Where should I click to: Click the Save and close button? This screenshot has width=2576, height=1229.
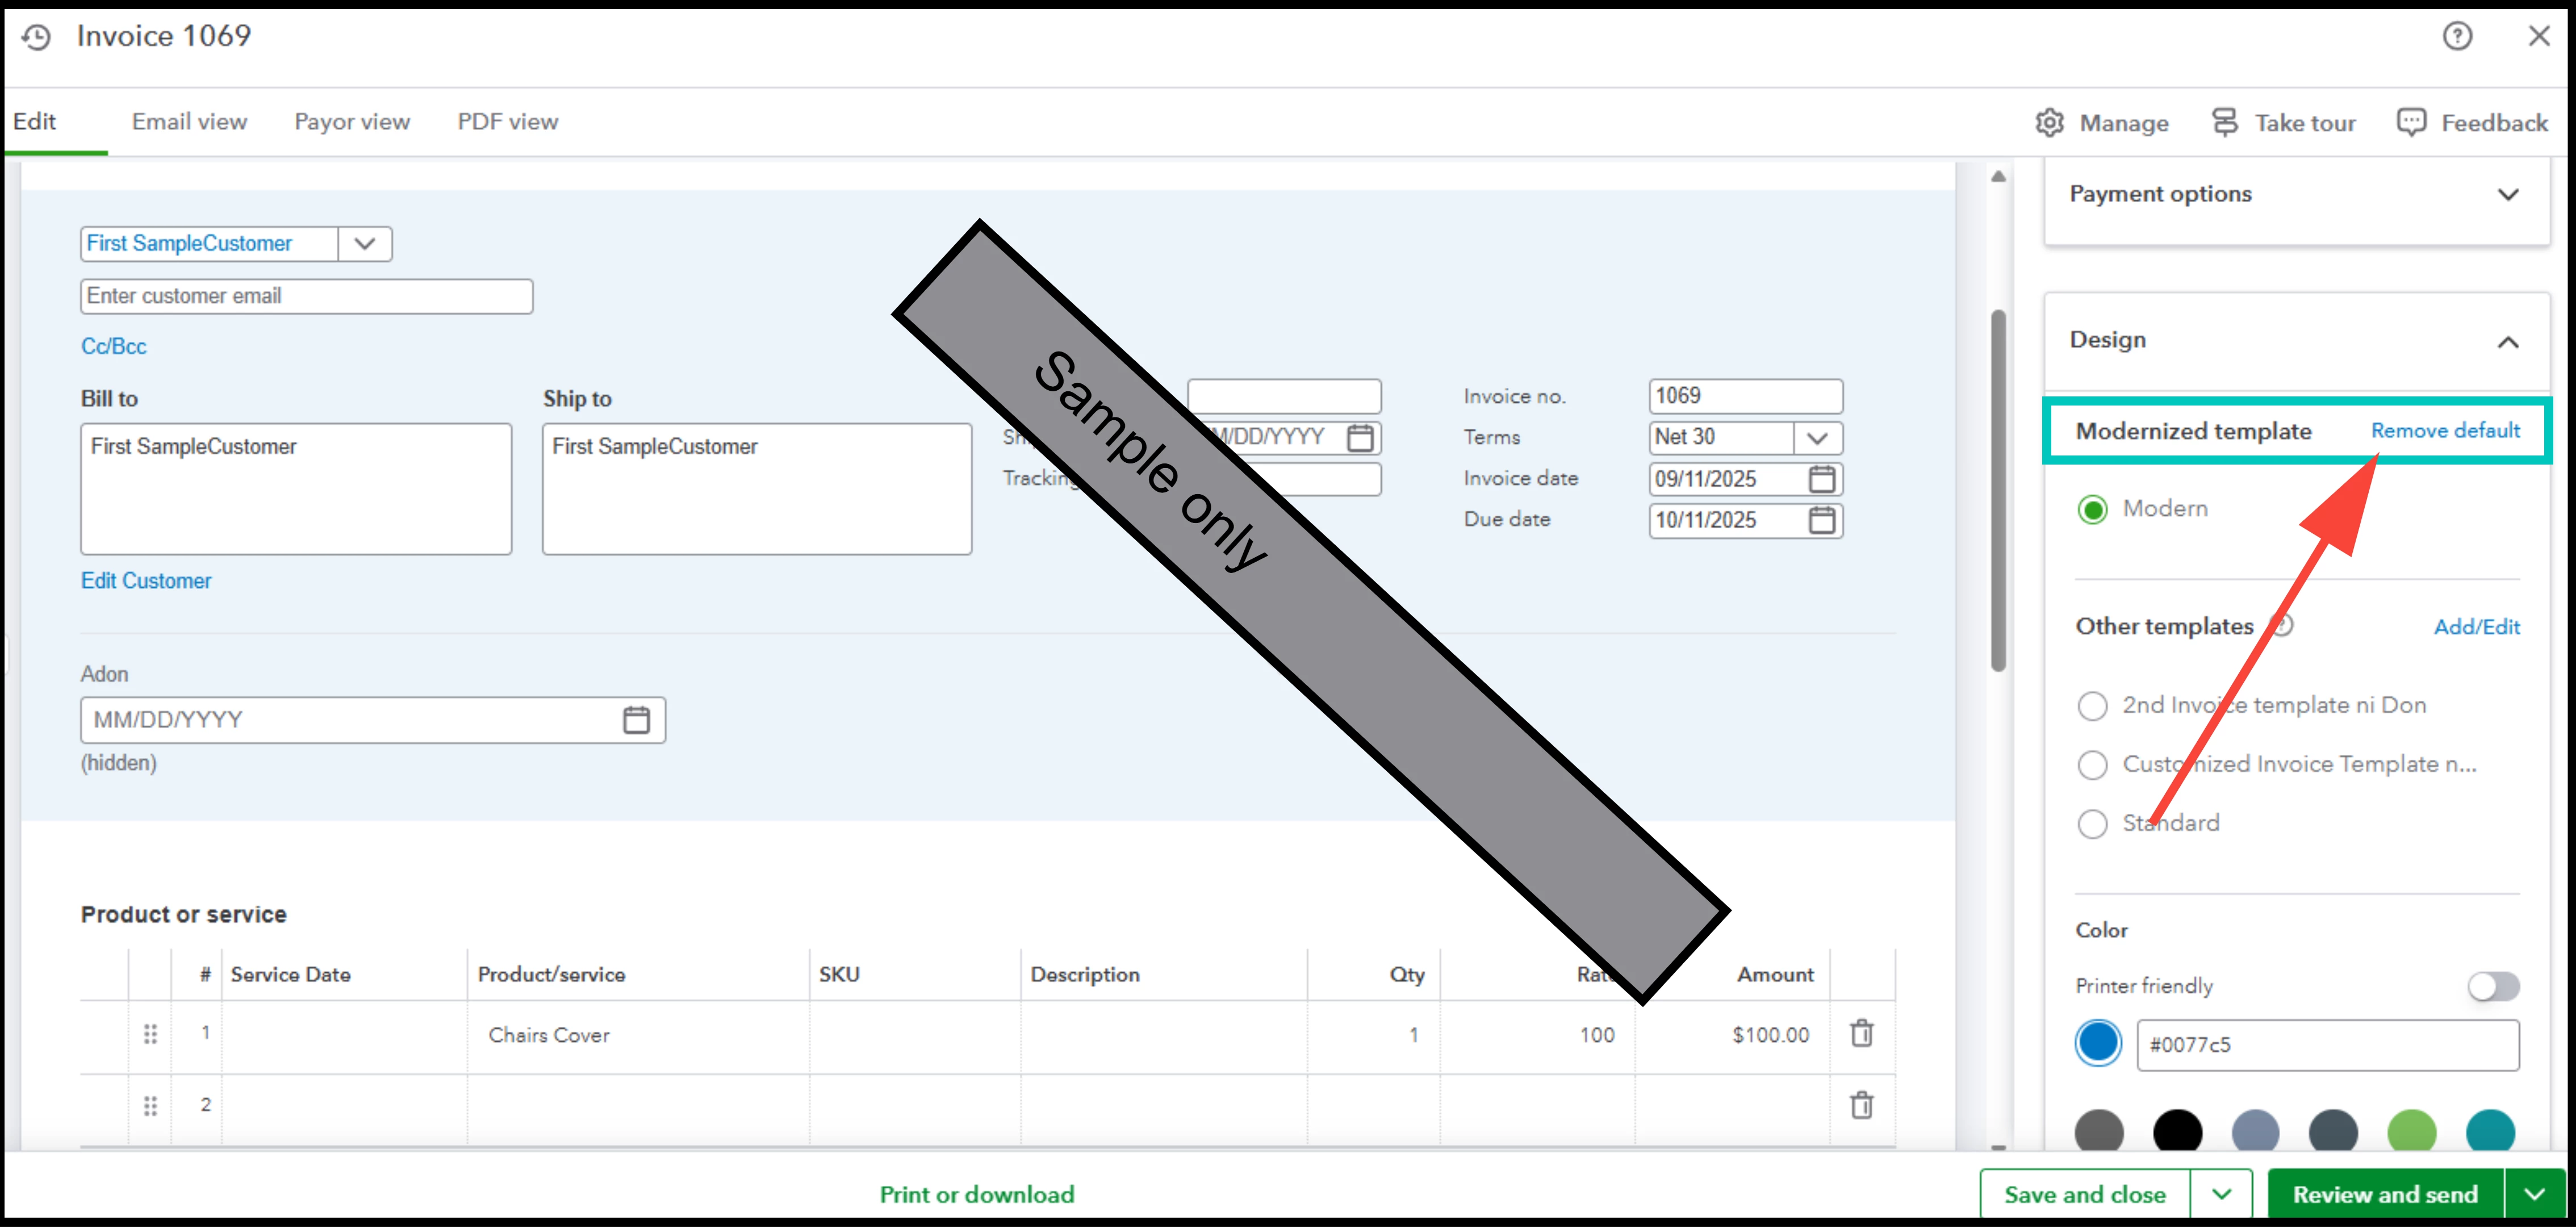pos(2085,1194)
